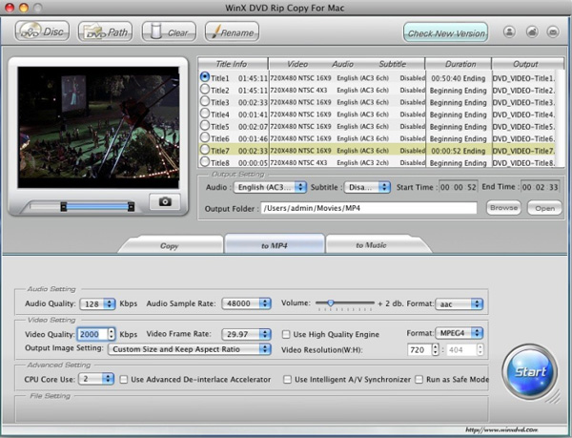The image size is (572, 438).
Task: Click the DVD Disc load button
Action: click(42, 31)
